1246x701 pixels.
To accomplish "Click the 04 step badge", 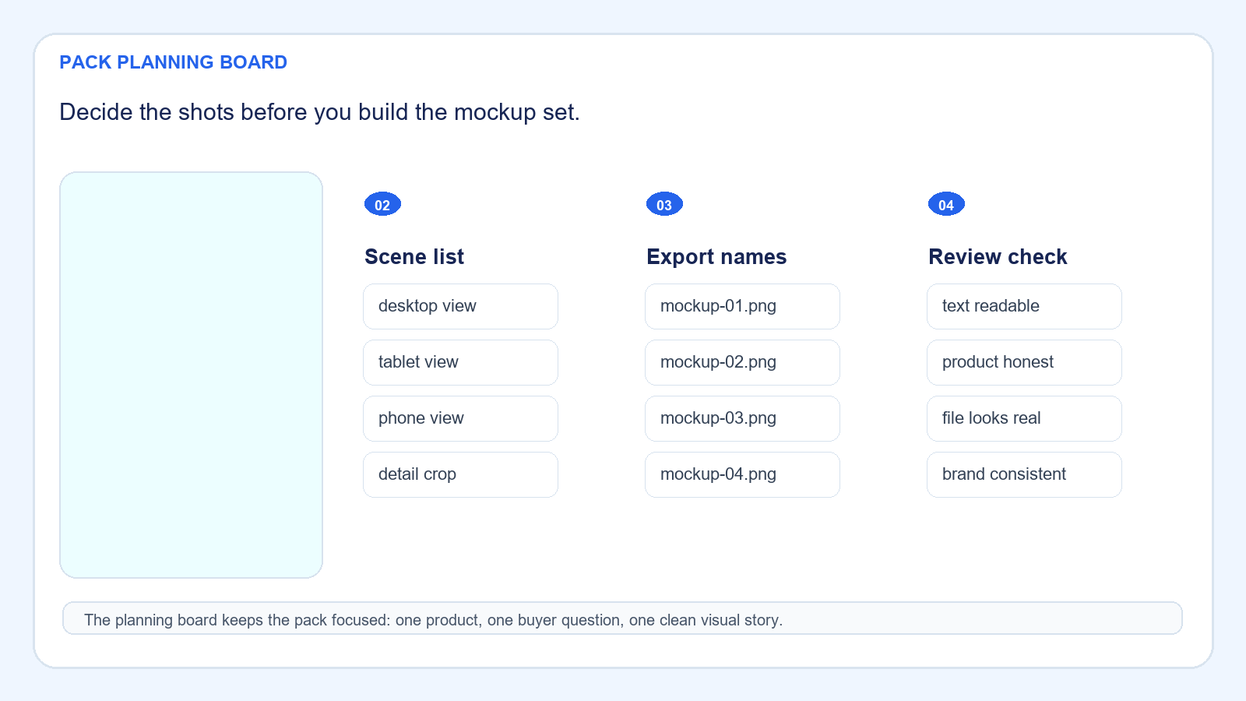I will (946, 204).
